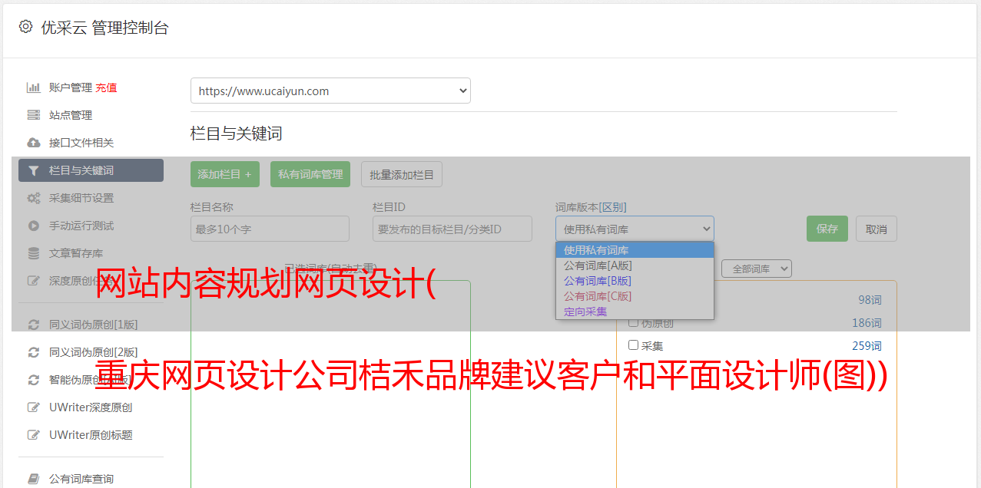This screenshot has height=488, width=981.
Task: Open UWriter深度原创 in the sidebar
Action: (x=91, y=407)
